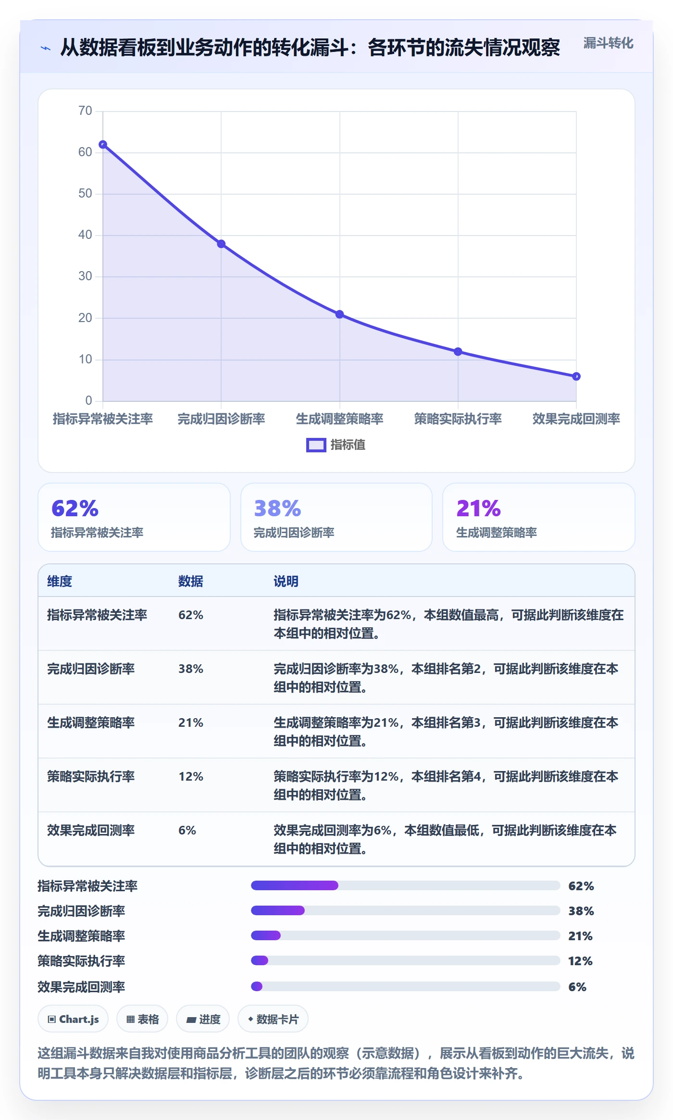Click the 38% progress bar
This screenshot has width=673, height=1120.
point(406,910)
